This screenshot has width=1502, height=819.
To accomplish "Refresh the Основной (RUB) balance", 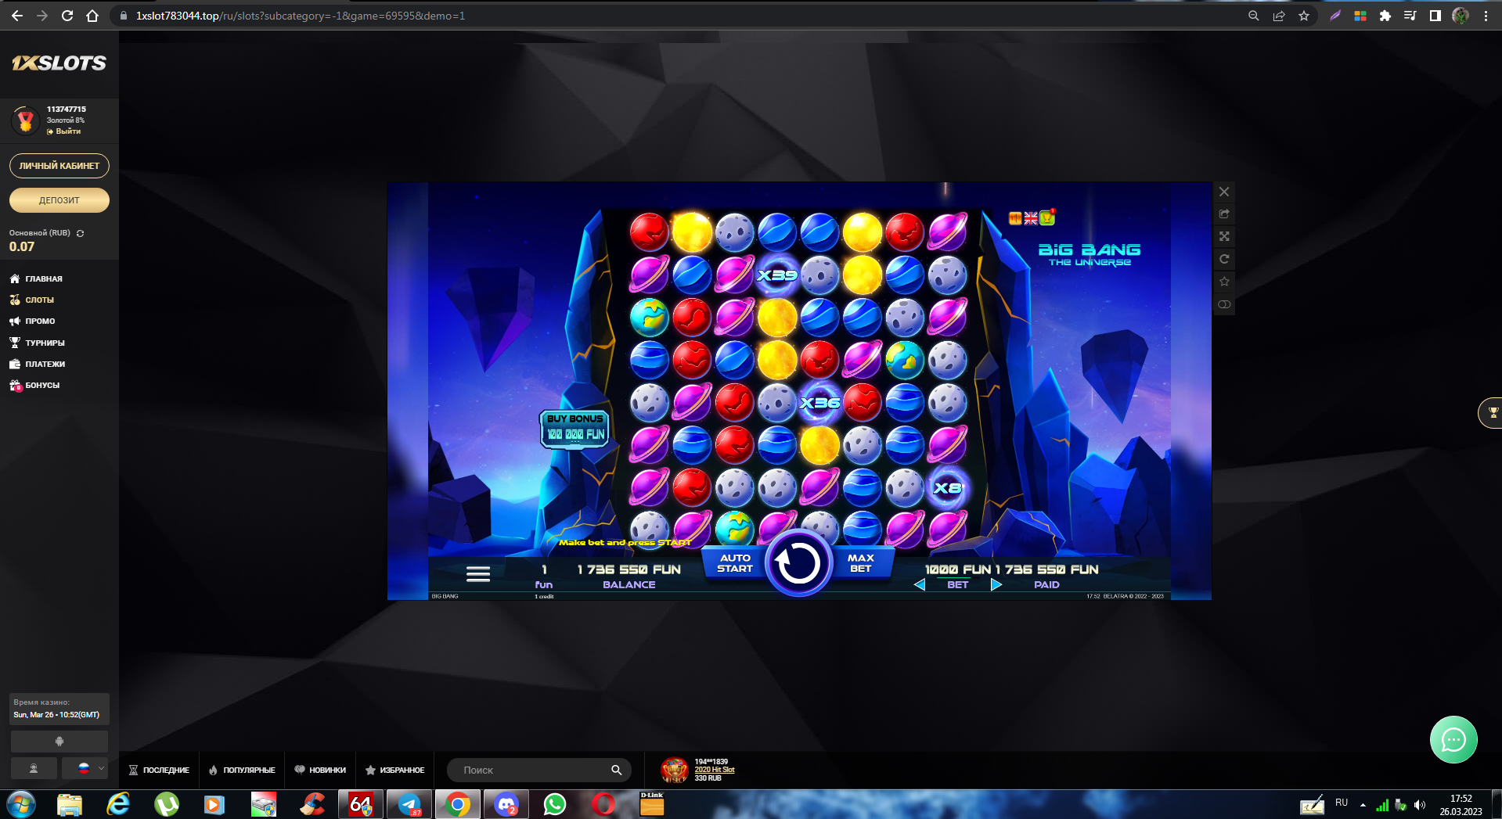I will tap(80, 233).
